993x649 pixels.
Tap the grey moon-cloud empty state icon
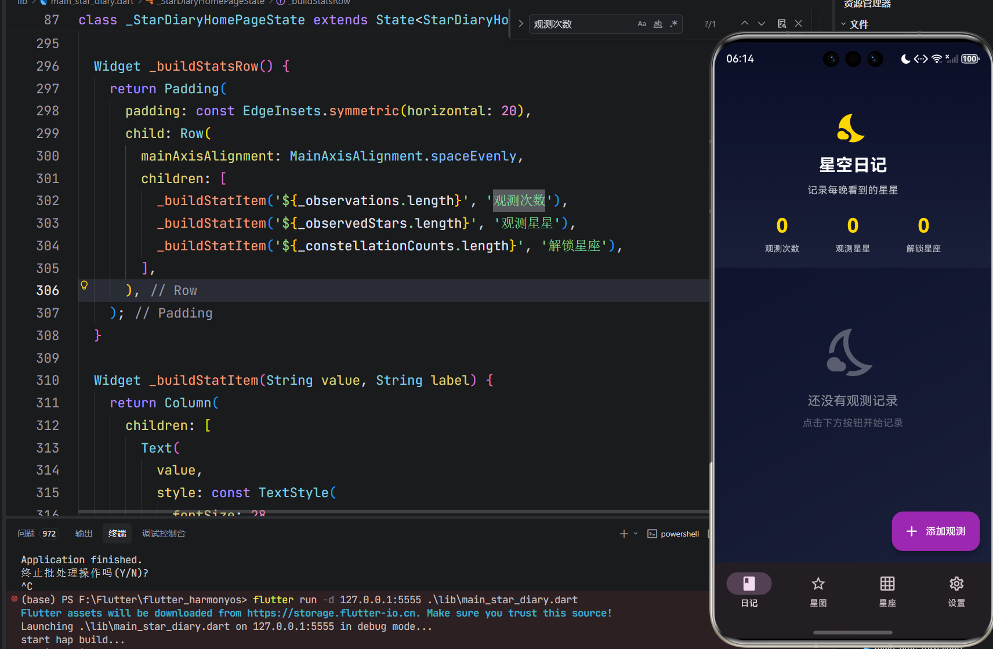tap(849, 353)
